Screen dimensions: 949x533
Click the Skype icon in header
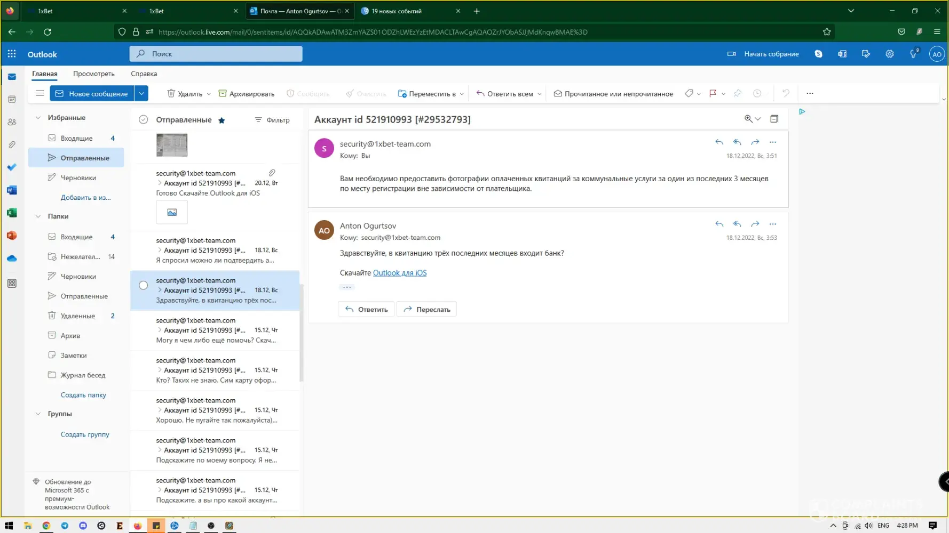818,54
